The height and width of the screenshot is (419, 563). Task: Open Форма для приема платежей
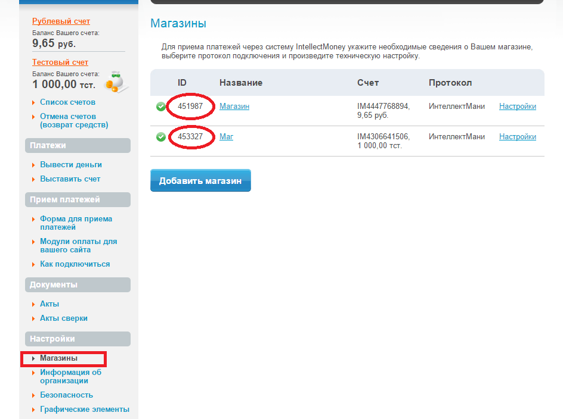pos(76,223)
